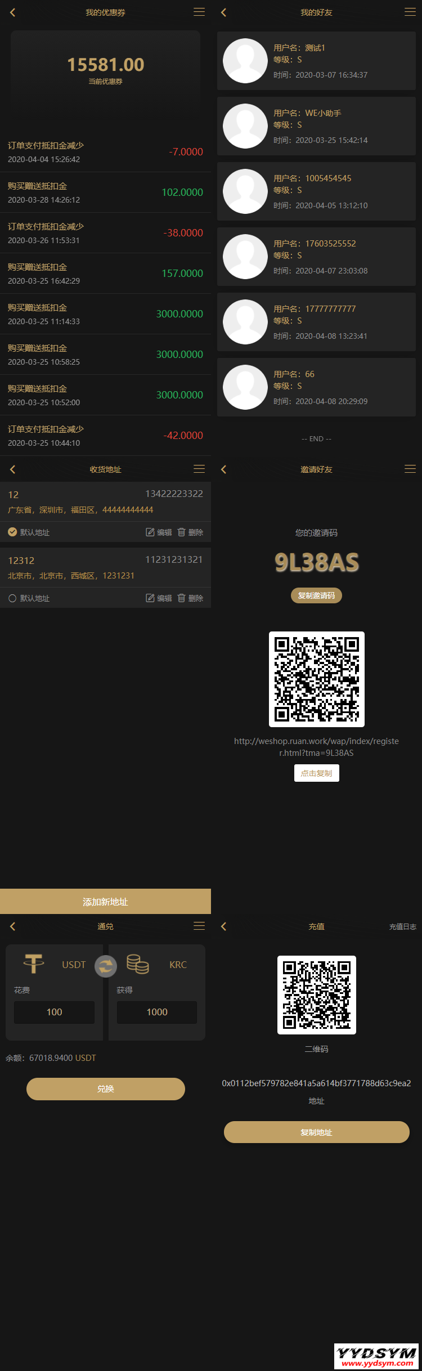The height and width of the screenshot is (1371, 422).
Task: Delete the address named 12
Action: pos(190,532)
